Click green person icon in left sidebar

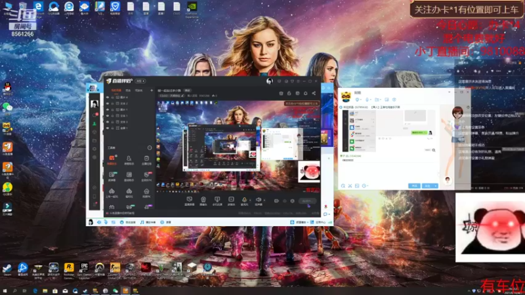(x=94, y=123)
